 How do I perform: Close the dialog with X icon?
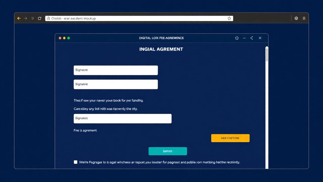(x=260, y=38)
